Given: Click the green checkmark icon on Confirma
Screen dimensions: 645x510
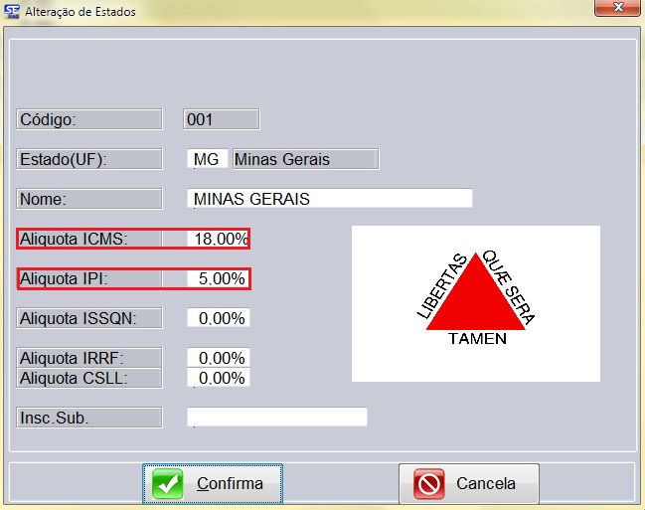Looking at the screenshot, I should click(x=168, y=484).
